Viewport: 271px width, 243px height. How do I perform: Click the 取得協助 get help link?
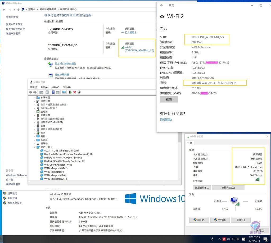[x=166, y=120]
